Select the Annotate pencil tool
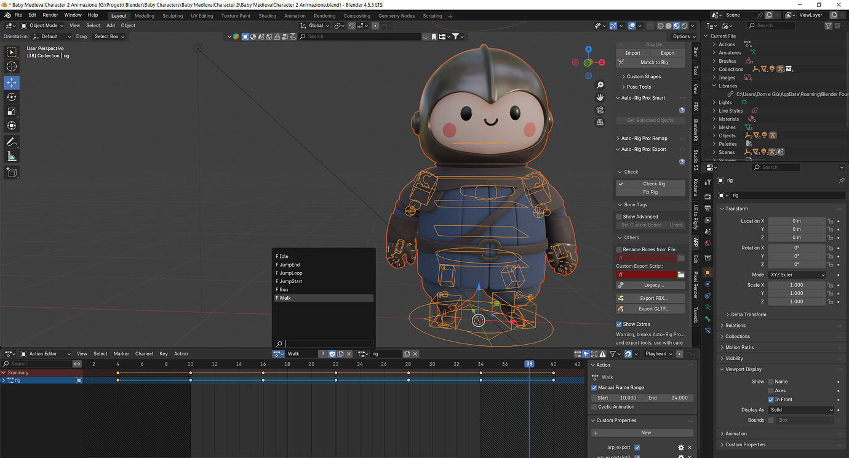849x458 pixels. (x=12, y=142)
